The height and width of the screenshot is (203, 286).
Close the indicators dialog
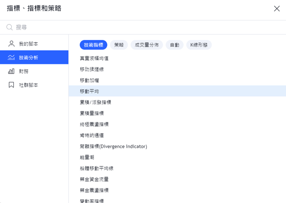pyautogui.click(x=277, y=9)
